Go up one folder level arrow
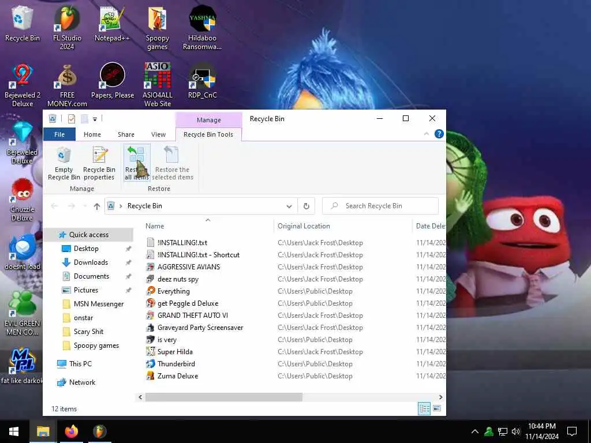 pos(97,206)
